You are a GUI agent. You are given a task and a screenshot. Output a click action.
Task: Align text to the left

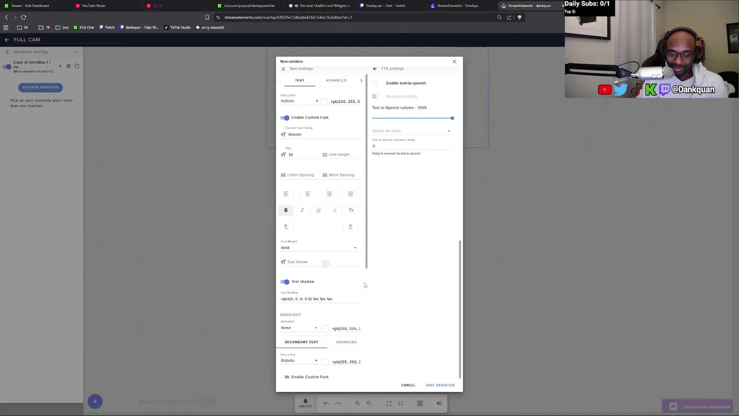coord(286,194)
